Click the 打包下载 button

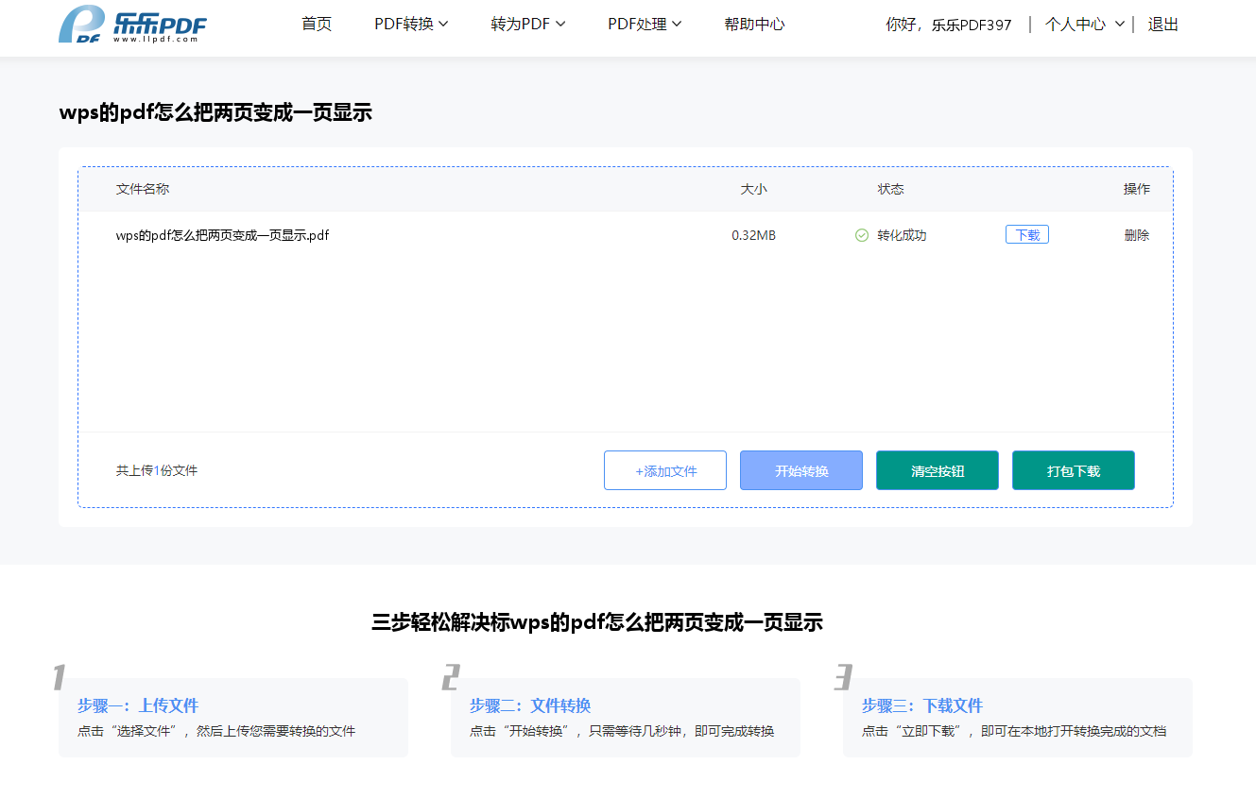(x=1074, y=470)
